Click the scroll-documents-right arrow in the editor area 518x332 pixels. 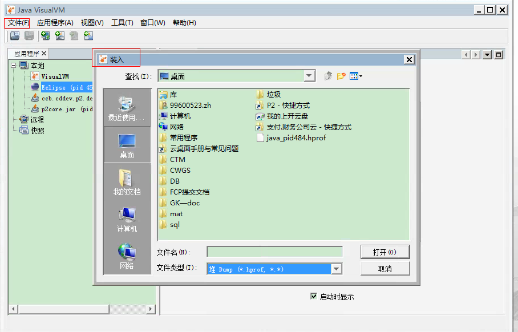(476, 55)
